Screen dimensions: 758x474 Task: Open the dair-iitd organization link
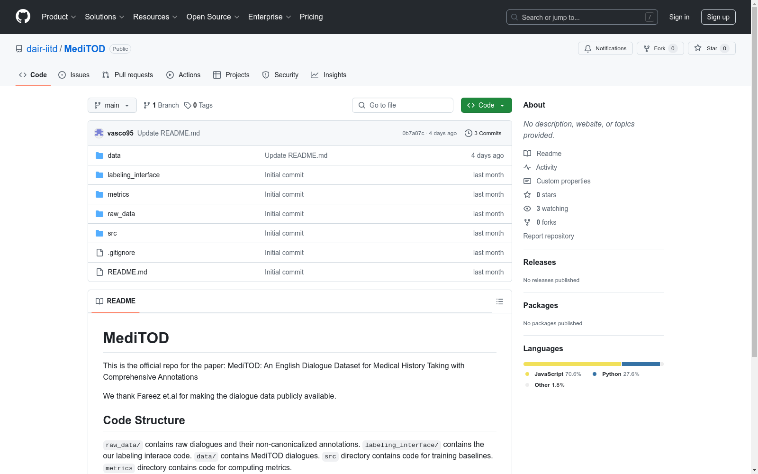[x=42, y=49]
